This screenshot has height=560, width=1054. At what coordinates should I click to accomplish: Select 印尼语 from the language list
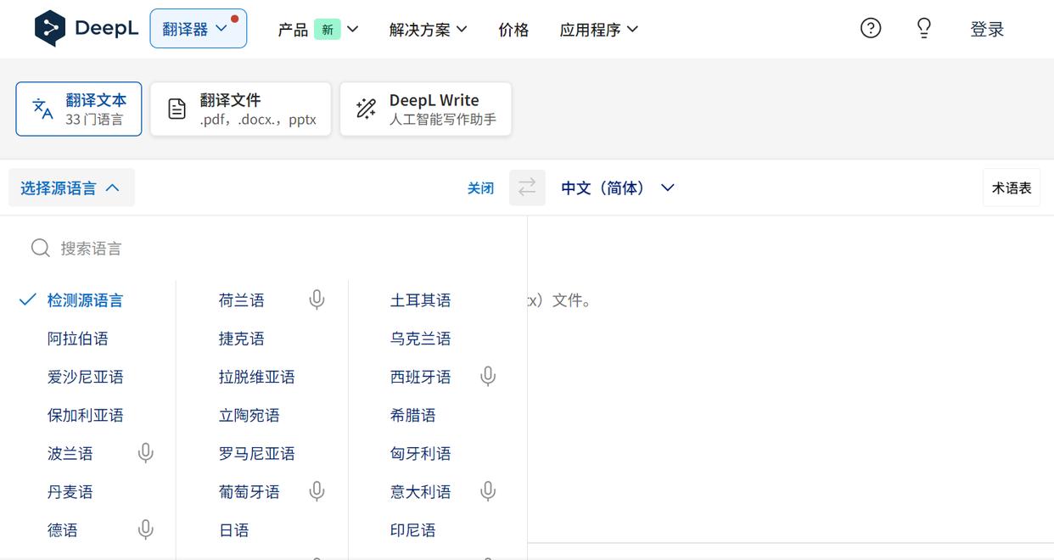(x=412, y=529)
